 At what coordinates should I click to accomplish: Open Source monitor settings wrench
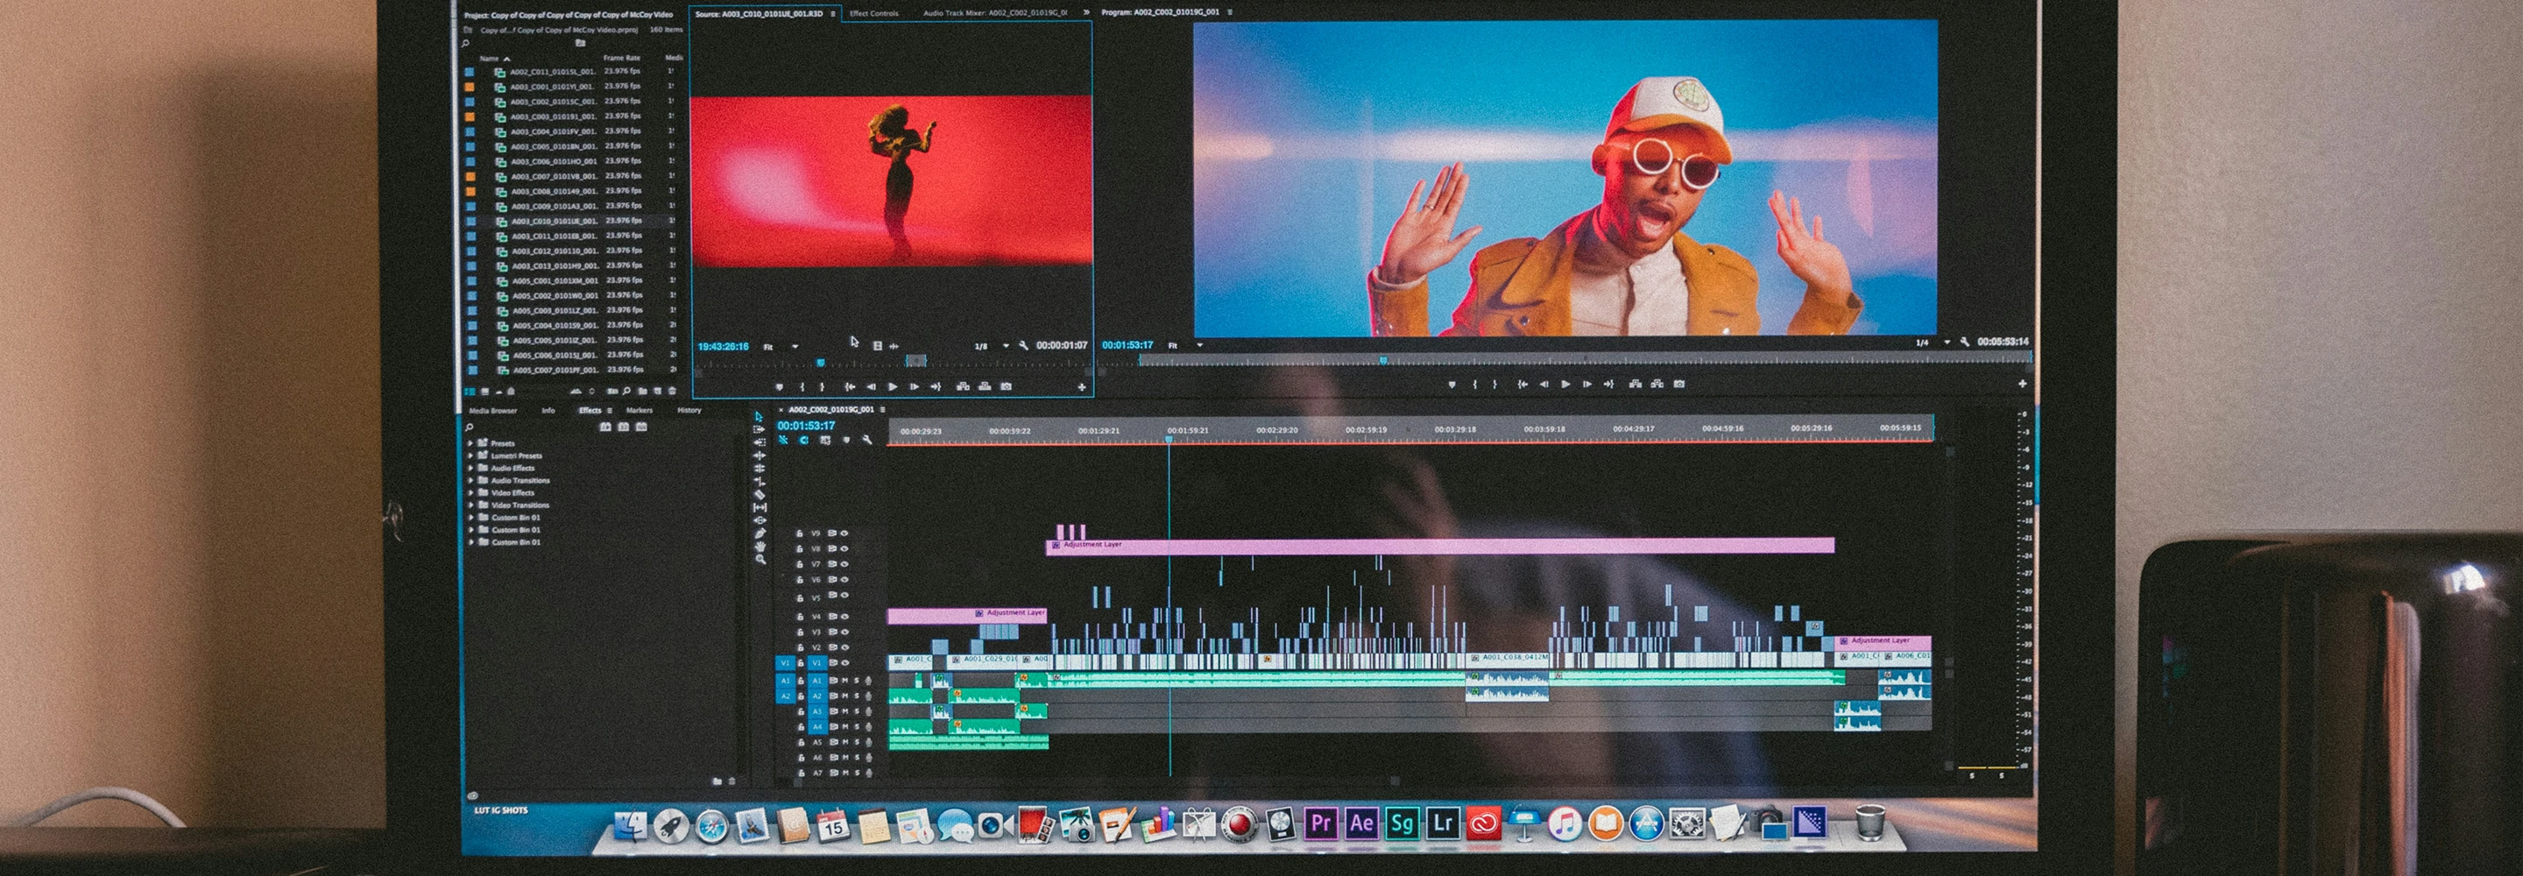1023,346
